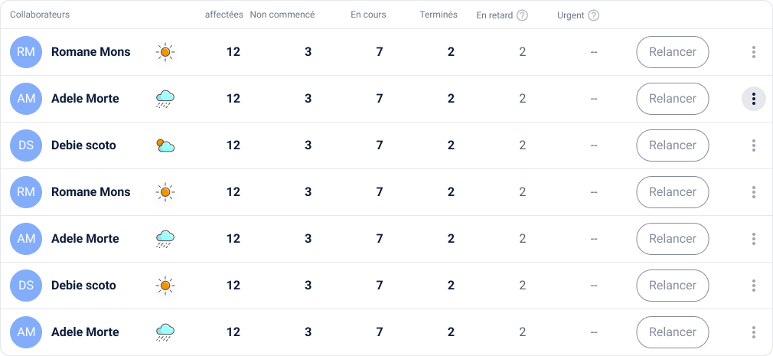Click the En cours column header

pyautogui.click(x=368, y=15)
